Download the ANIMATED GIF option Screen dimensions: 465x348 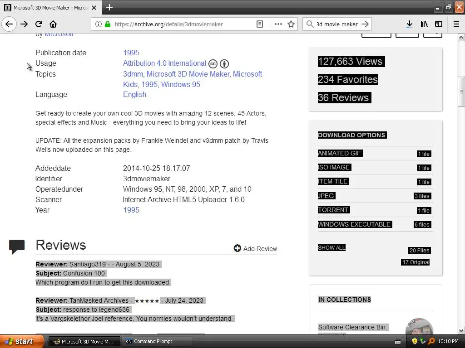[340, 153]
